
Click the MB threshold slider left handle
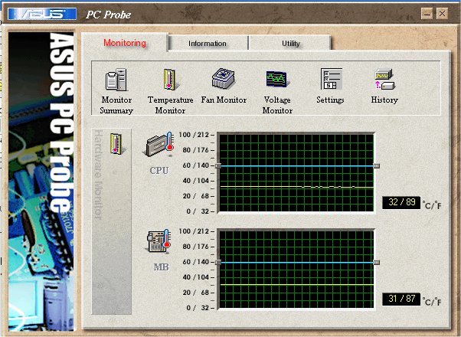click(x=218, y=262)
